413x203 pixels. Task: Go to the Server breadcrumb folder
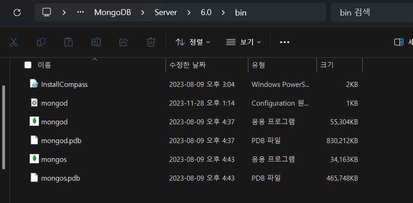[x=166, y=12]
